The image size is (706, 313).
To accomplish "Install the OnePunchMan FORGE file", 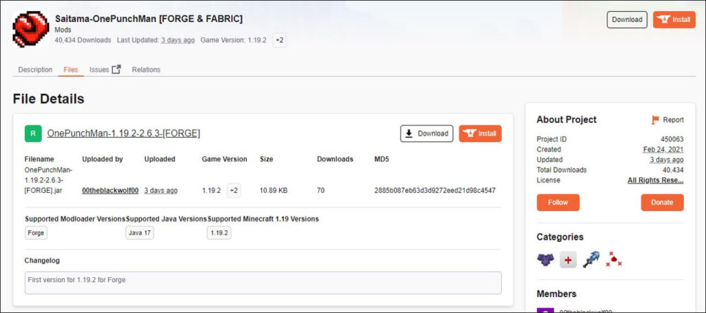I will tap(480, 133).
